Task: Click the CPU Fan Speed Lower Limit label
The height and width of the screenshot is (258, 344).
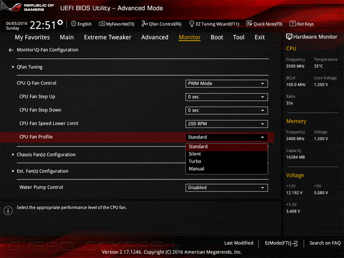Action: pyautogui.click(x=49, y=124)
